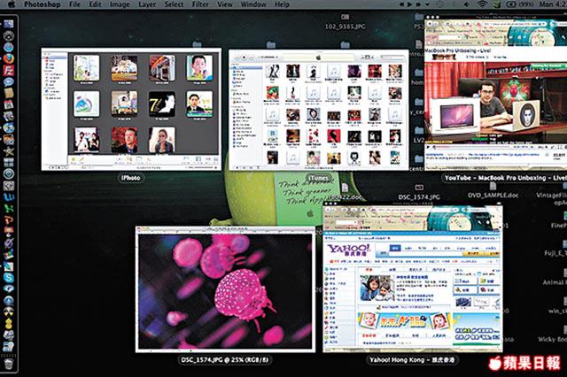The width and height of the screenshot is (567, 377).
Task: Open Skype from the Dock
Action: pyautogui.click(x=8, y=278)
